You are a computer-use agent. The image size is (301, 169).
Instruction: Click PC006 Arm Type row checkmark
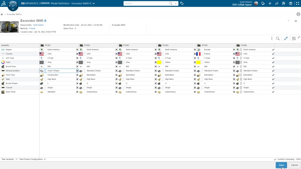(273, 58)
